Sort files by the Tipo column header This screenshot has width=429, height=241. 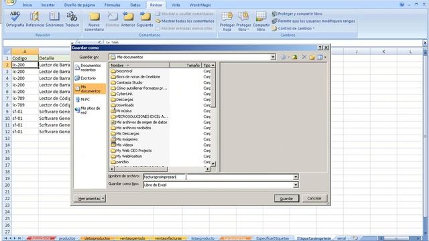[x=206, y=66]
